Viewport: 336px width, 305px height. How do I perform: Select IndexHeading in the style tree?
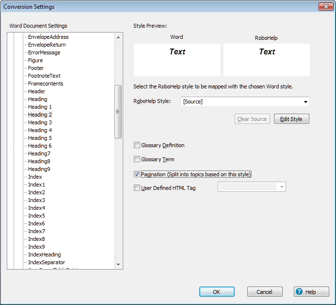(44, 254)
